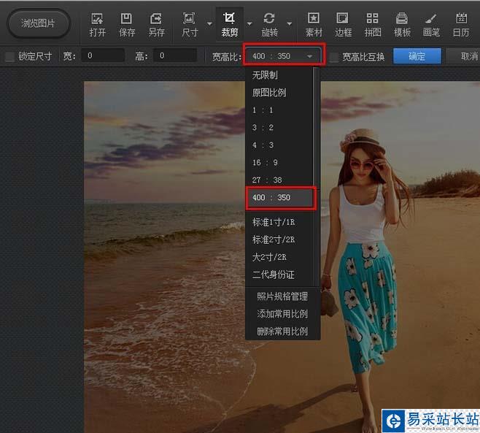This screenshot has width=480, height=433.
Task: Click the 高 height input field
Action: (175, 55)
